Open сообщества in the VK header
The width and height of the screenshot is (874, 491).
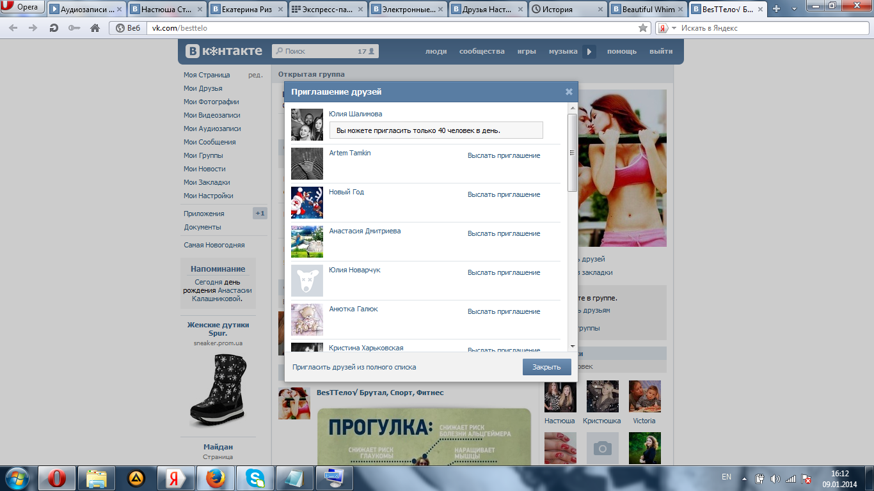(x=482, y=51)
